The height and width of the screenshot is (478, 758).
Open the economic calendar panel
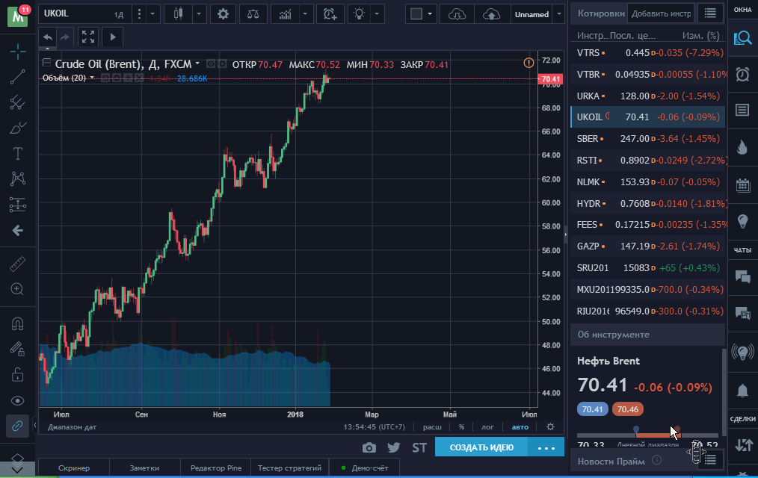tap(742, 185)
